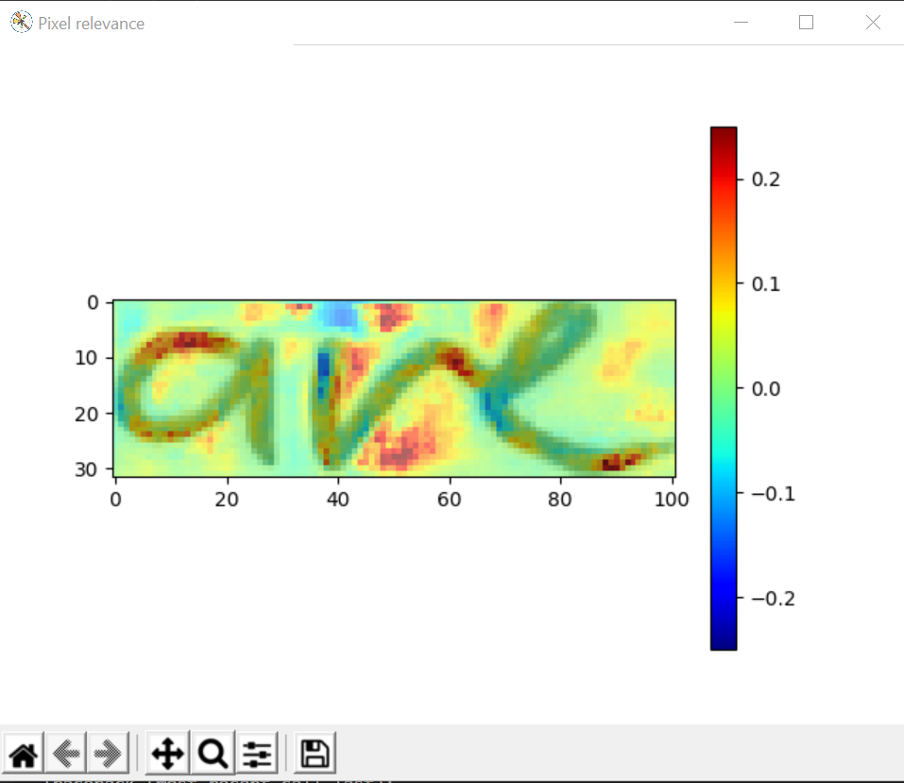Screen dimensions: 904x783
Task: Toggle the Zoom to rectangle tool
Action: coord(213,753)
